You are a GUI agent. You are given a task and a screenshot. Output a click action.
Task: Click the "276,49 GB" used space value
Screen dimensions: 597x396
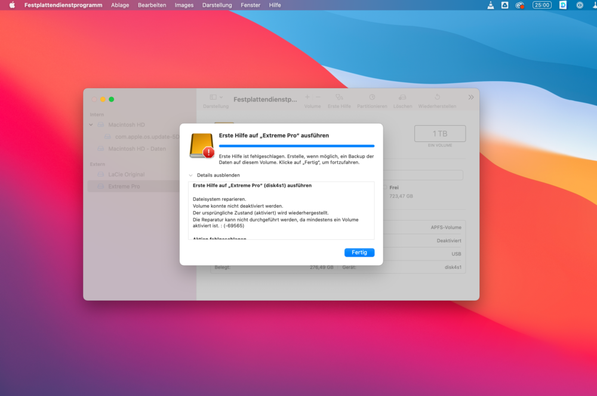321,267
